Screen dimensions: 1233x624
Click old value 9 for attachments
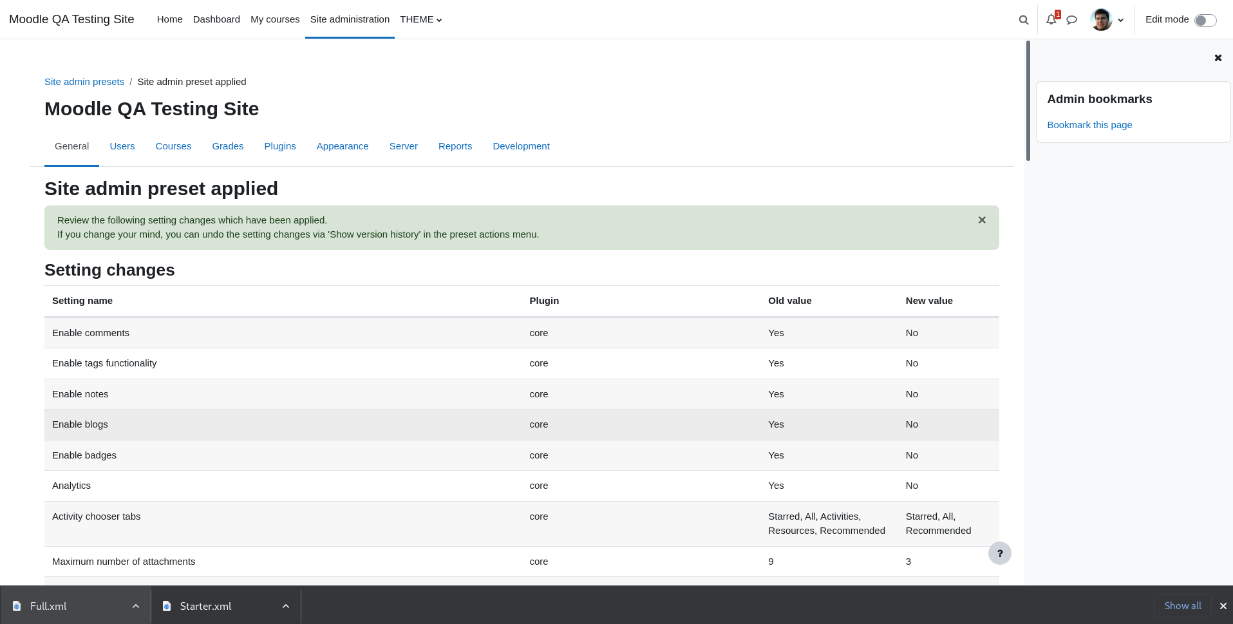[771, 562]
